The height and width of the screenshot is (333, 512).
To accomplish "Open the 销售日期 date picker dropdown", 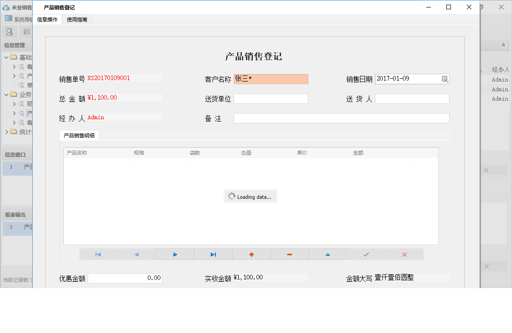I will tap(445, 79).
